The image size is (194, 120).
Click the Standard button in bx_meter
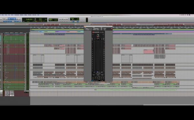click(98, 75)
